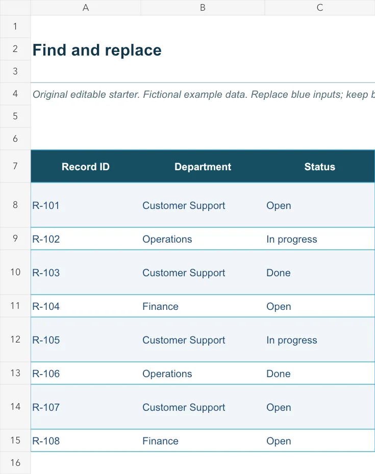This screenshot has height=474, width=375.
Task: Select R-102's Operations cell
Action: 203,239
